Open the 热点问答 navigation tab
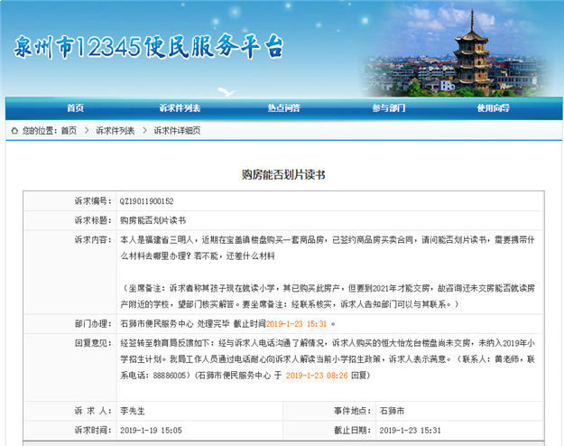The image size is (564, 446). coord(283,108)
